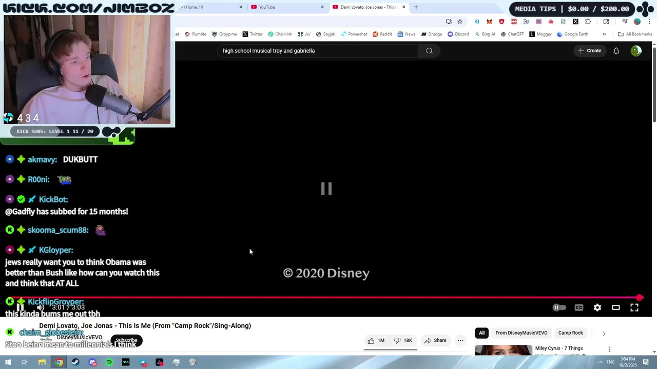Open the Mogger bookmark

click(540, 34)
